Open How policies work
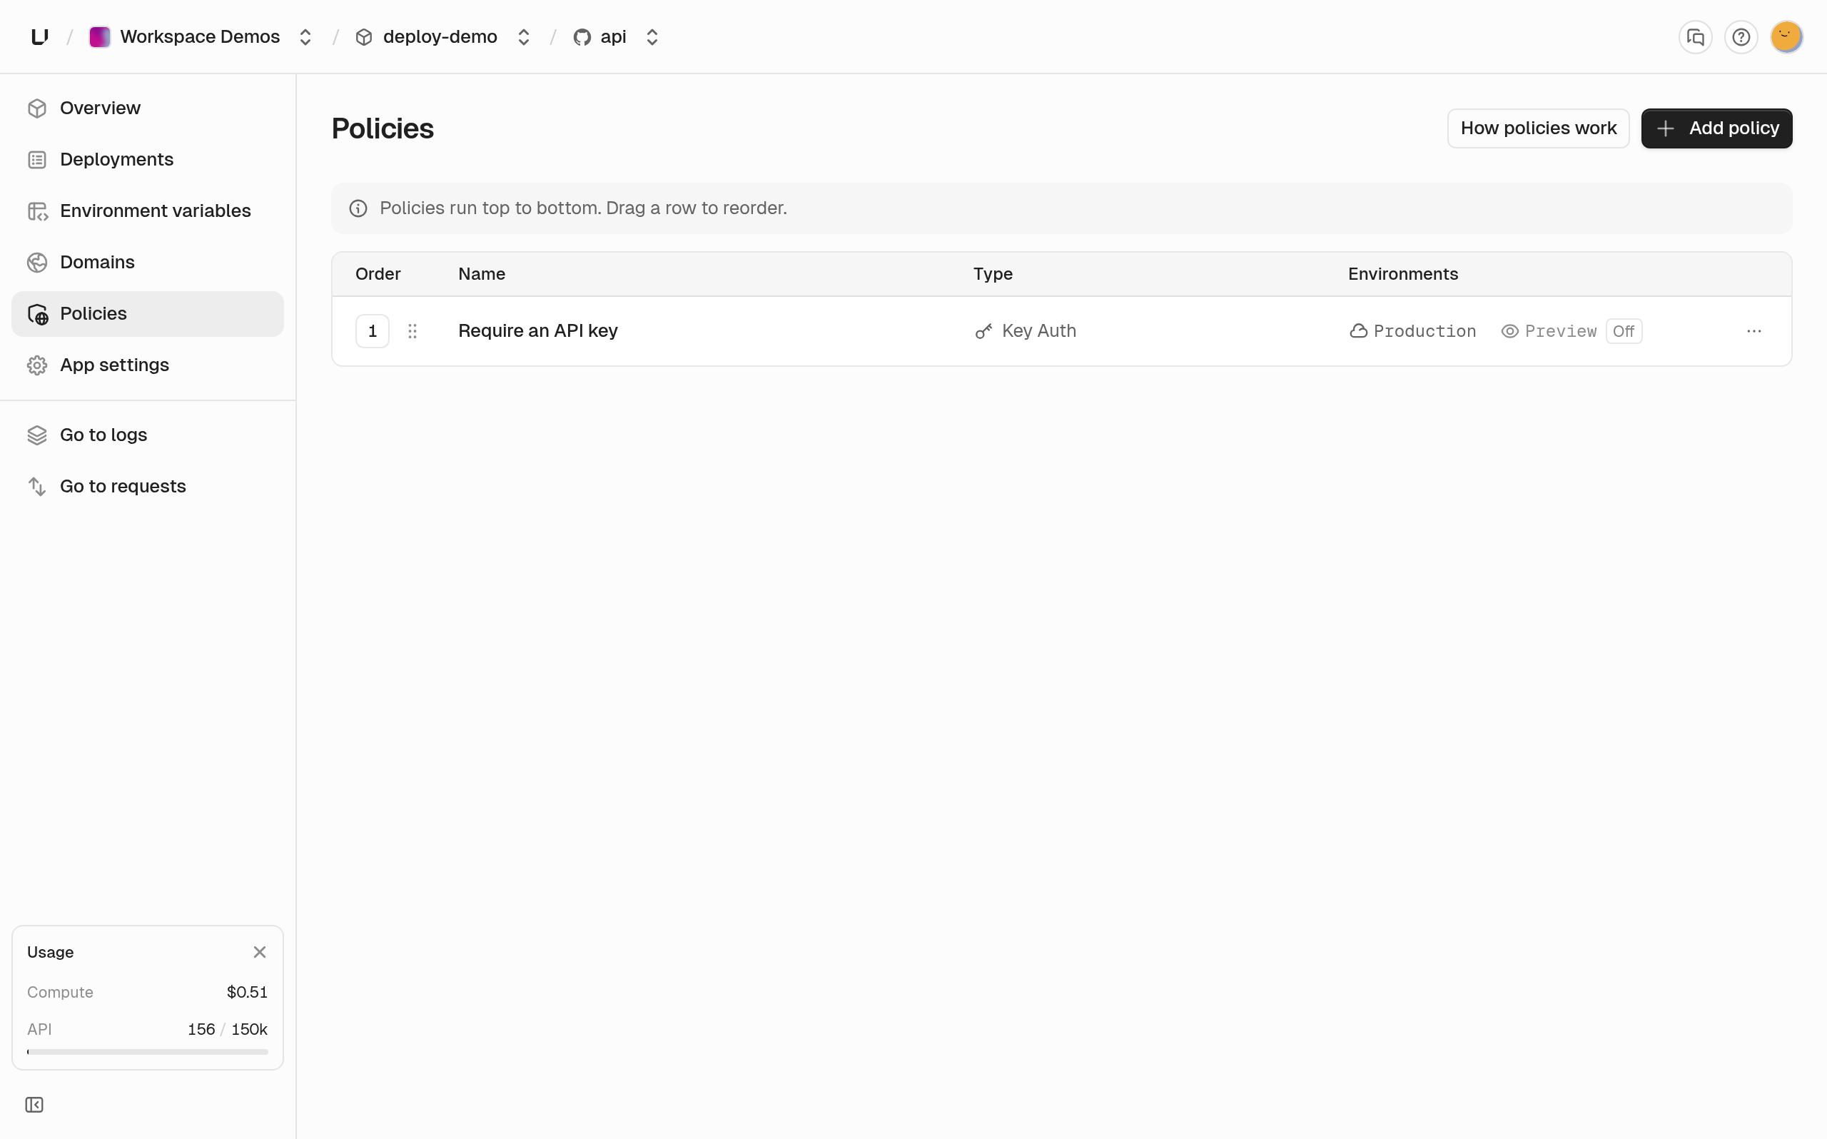This screenshot has height=1139, width=1827. [x=1538, y=128]
